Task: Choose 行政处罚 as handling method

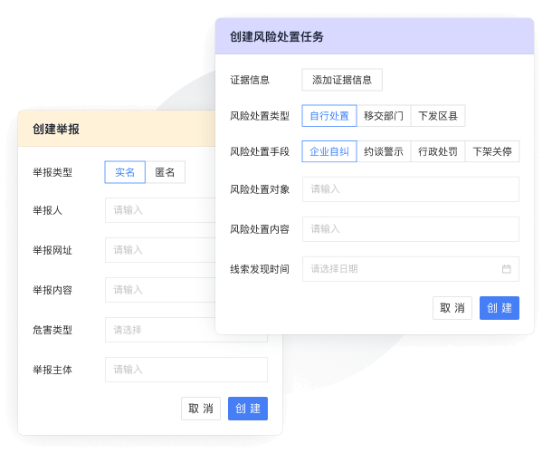Action: tap(438, 151)
